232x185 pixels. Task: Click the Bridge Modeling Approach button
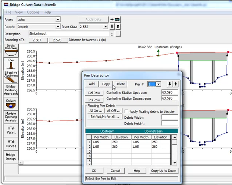click(11, 90)
